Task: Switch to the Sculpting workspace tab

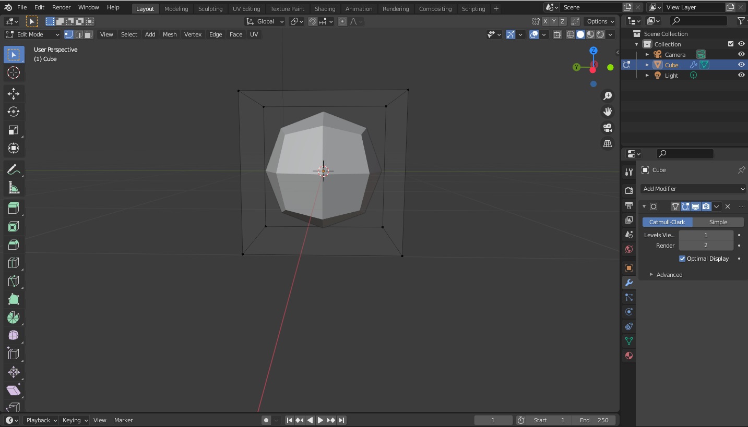Action: (210, 9)
